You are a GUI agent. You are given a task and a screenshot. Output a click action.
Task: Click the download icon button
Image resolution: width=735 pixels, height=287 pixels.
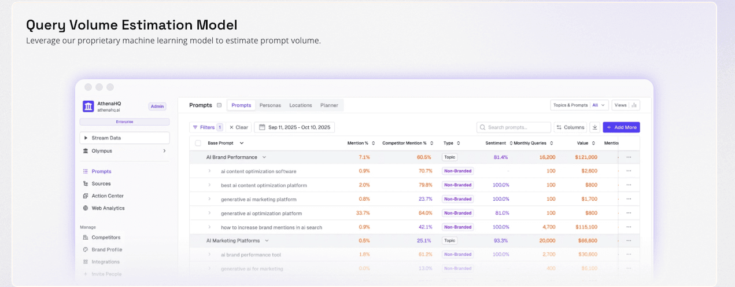594,127
